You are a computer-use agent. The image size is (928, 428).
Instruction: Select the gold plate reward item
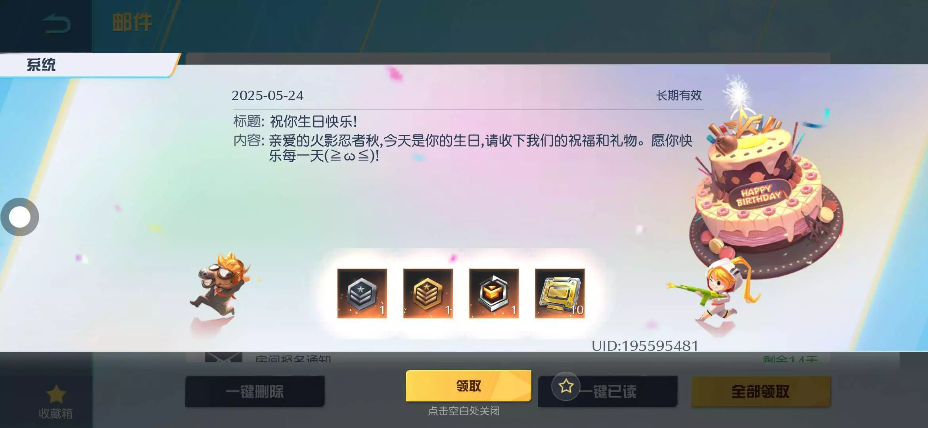click(x=560, y=294)
